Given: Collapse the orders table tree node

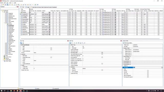Looking at the screenshot, I should point(4,23).
